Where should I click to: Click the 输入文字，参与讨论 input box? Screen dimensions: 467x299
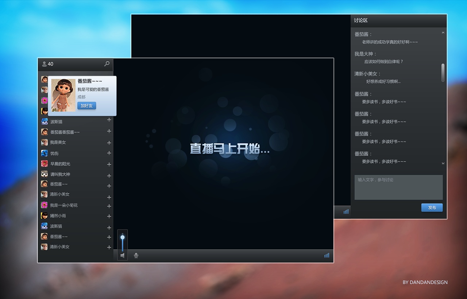(x=398, y=187)
